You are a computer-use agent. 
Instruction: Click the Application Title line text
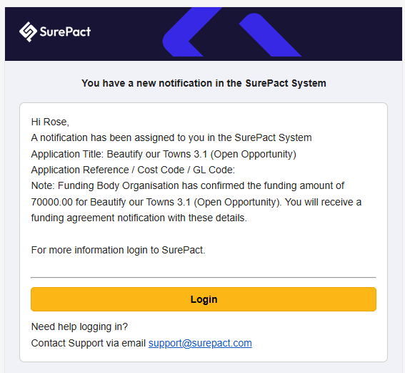[164, 154]
